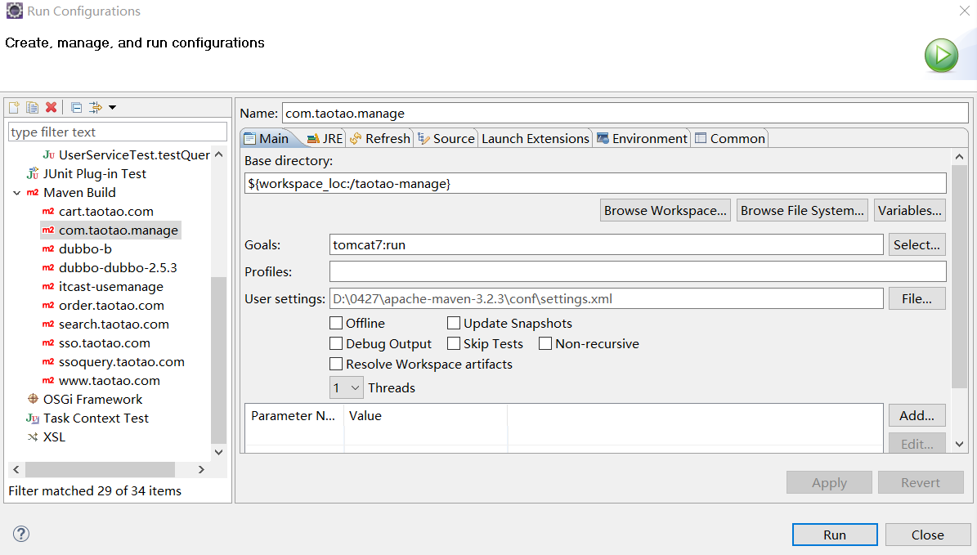
Task: Collapse the Maven Build tree node
Action: pos(17,193)
